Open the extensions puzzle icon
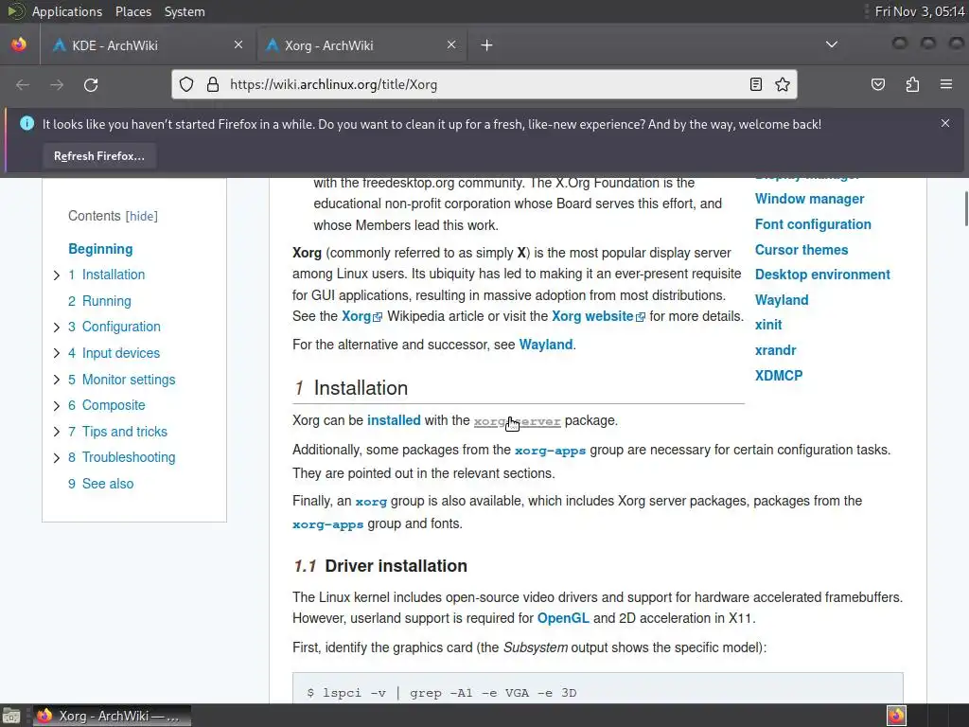Image resolution: width=969 pixels, height=727 pixels. pyautogui.click(x=912, y=84)
